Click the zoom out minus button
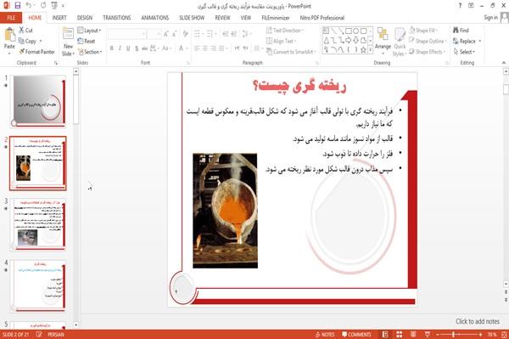 coord(437,335)
